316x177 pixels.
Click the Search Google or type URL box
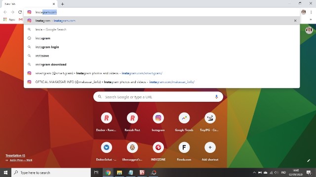158,97
